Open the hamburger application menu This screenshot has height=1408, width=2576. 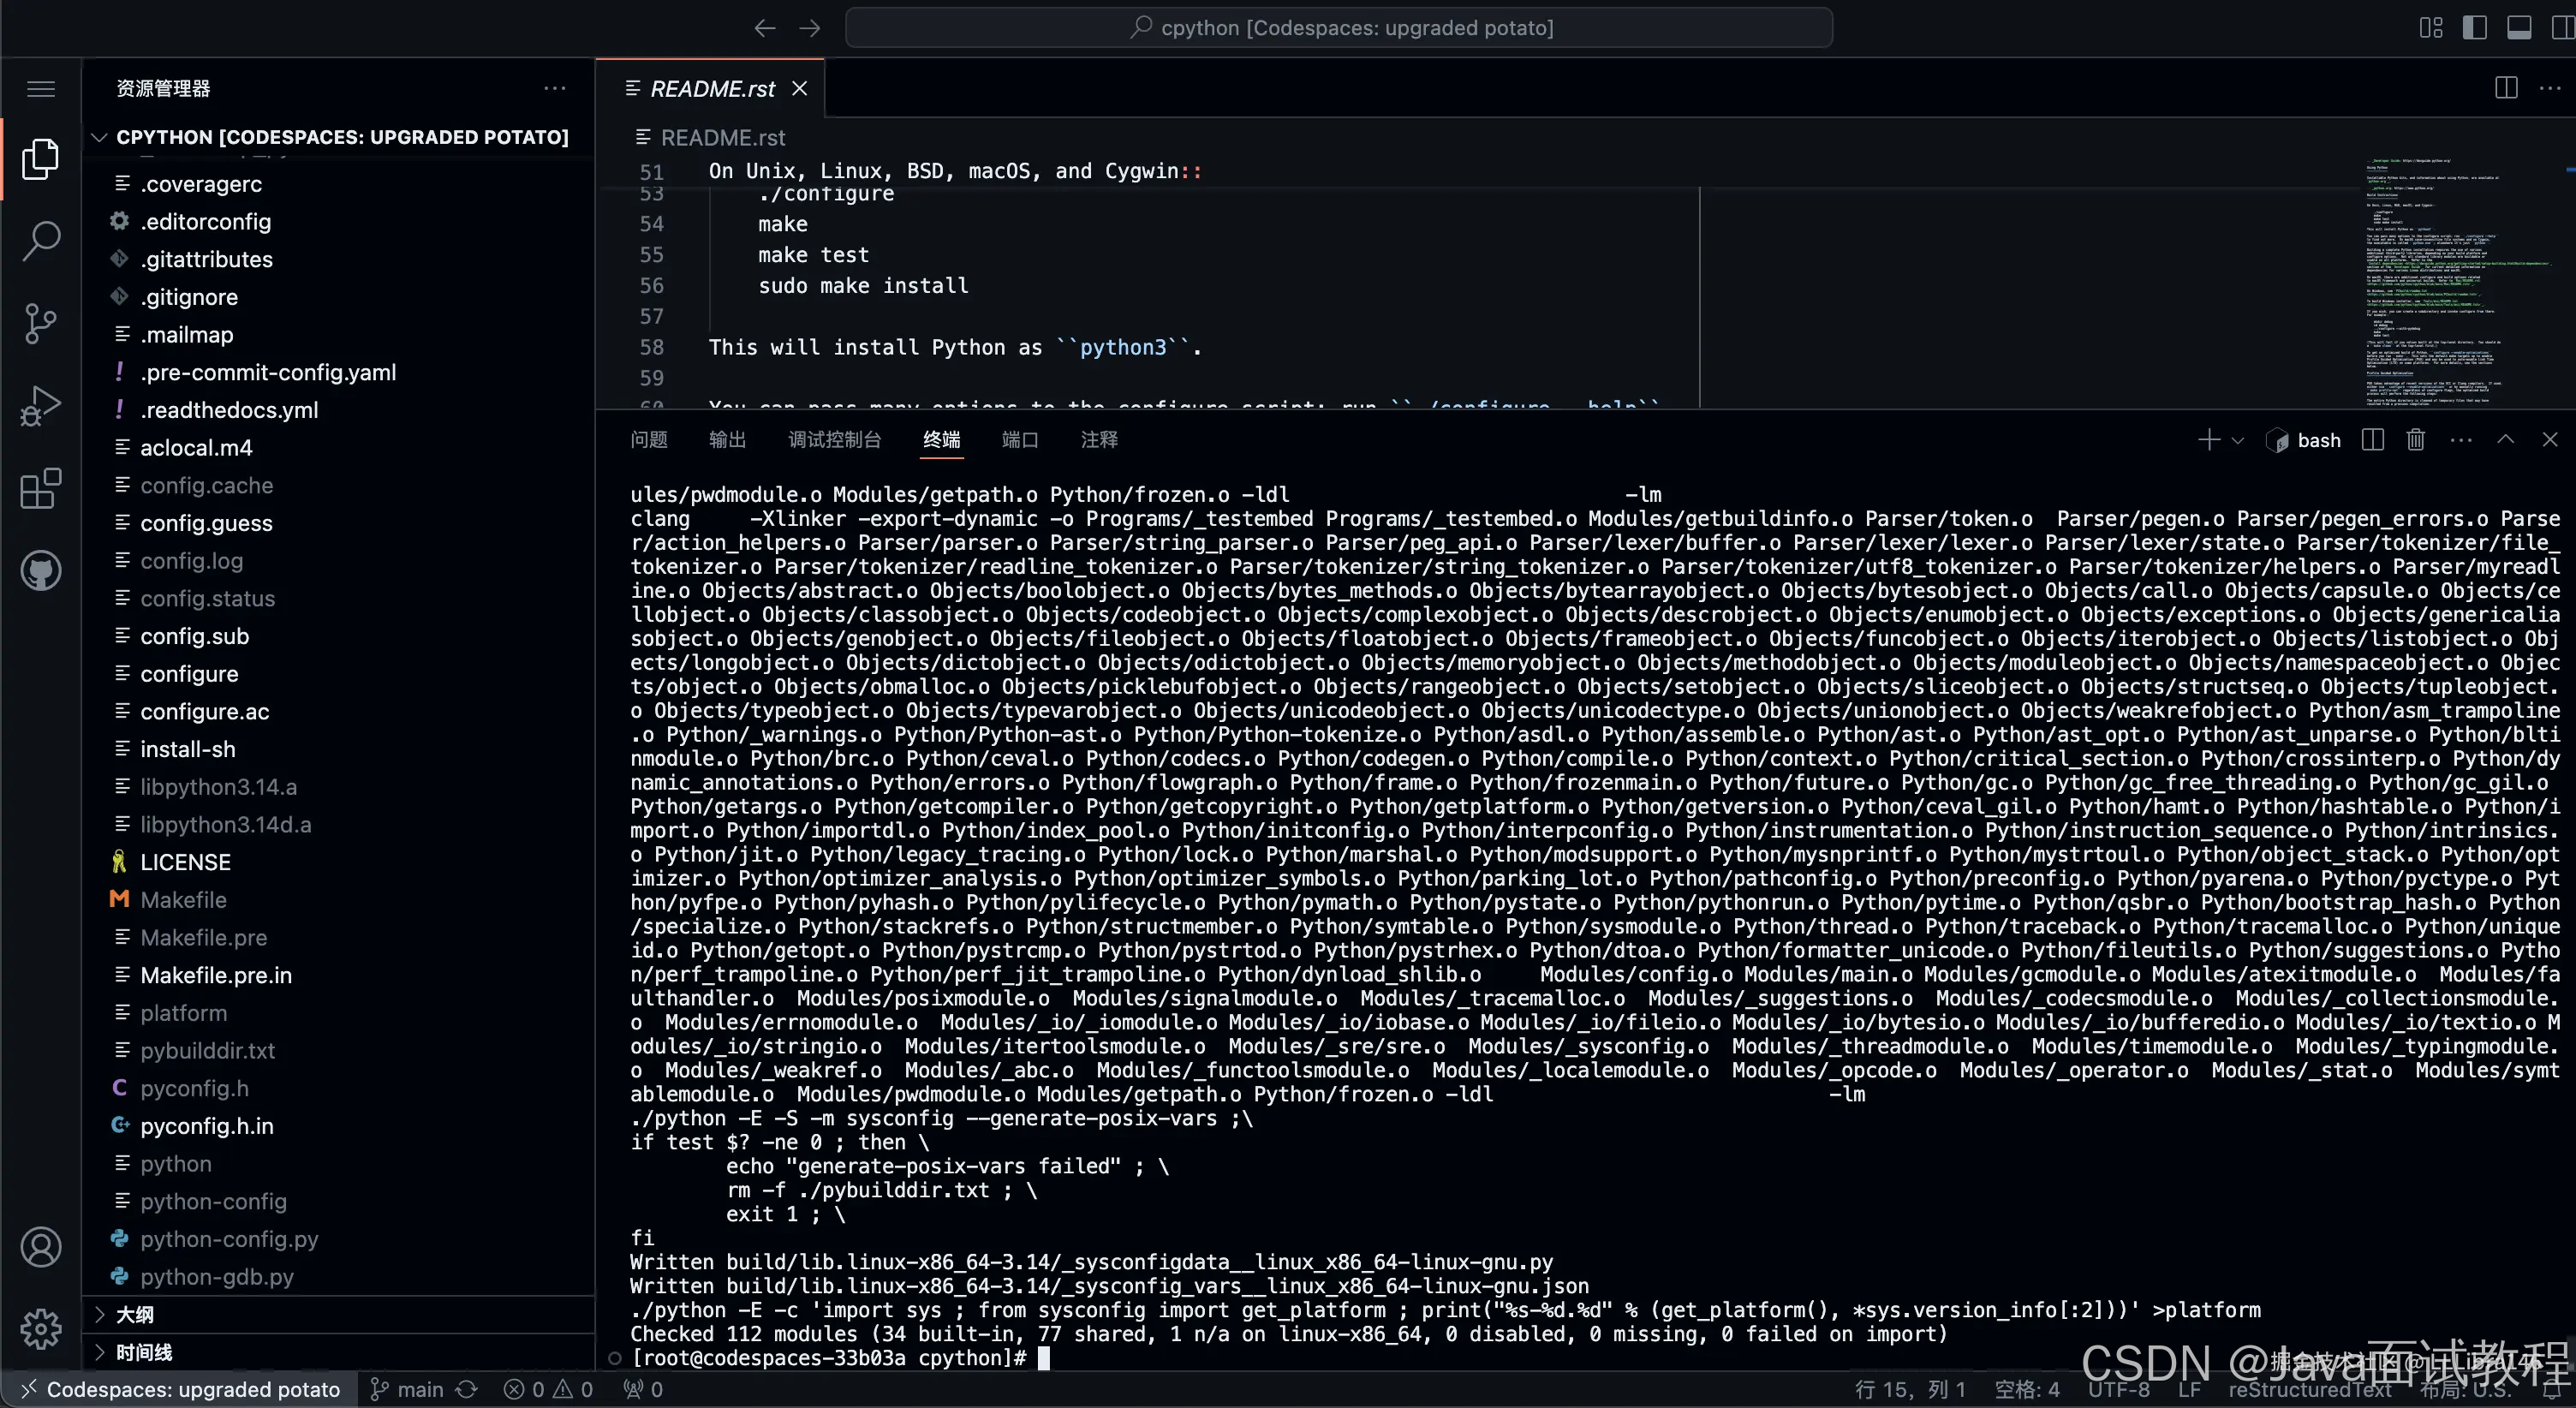click(x=41, y=89)
